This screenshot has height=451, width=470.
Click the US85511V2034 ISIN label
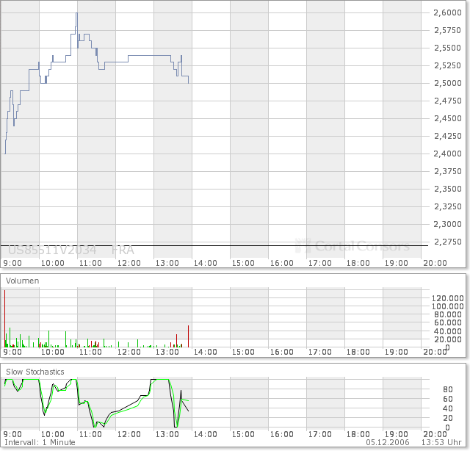click(52, 250)
